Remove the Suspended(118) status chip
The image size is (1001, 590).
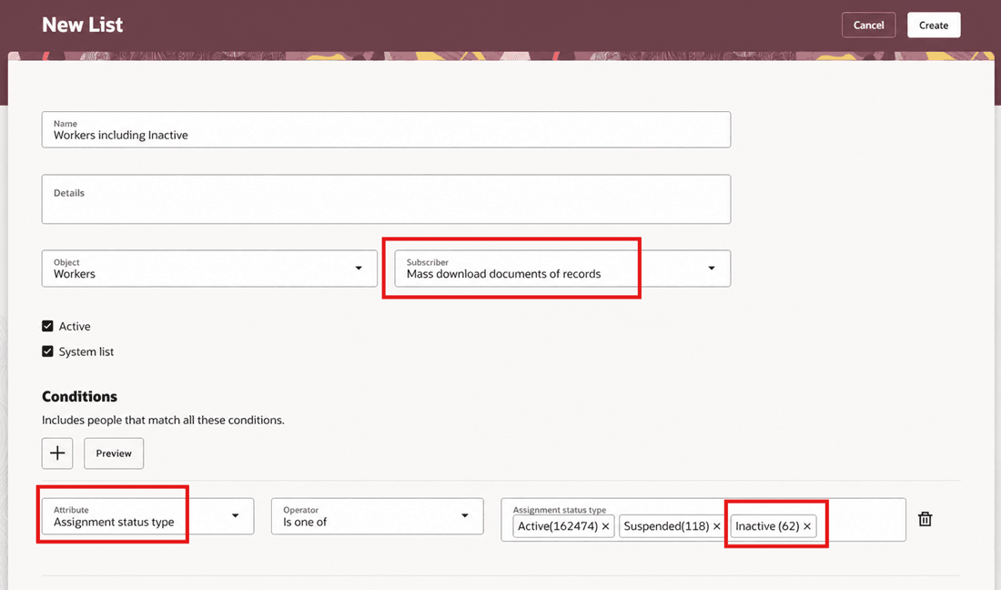[716, 526]
